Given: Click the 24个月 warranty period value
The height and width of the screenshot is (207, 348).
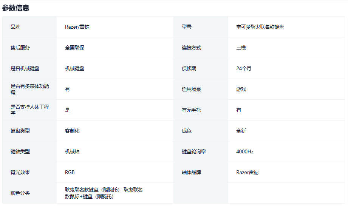Looking at the screenshot, I should pyautogui.click(x=244, y=68).
